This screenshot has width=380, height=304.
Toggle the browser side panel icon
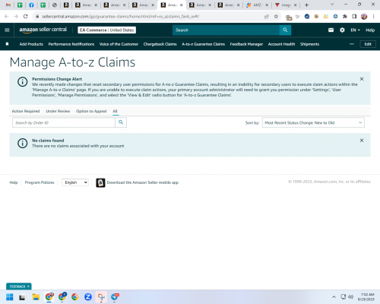354,17
